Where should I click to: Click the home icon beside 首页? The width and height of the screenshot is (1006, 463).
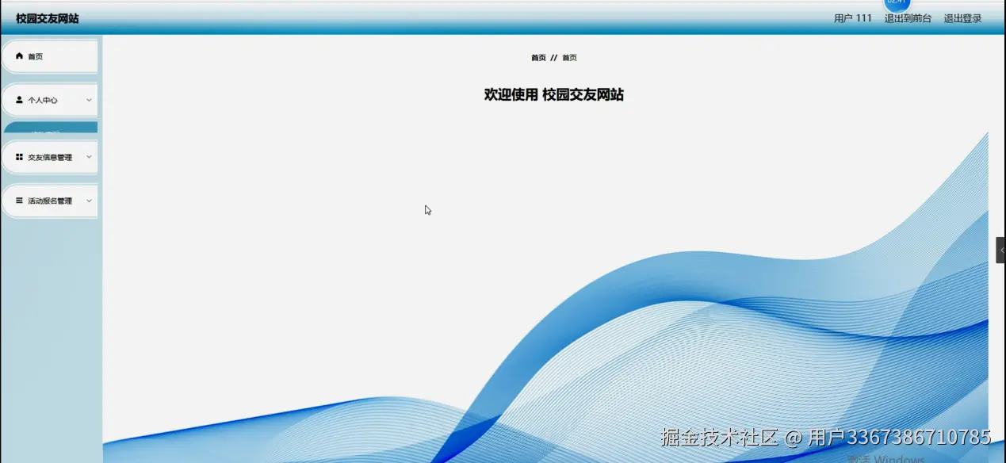[x=19, y=55]
